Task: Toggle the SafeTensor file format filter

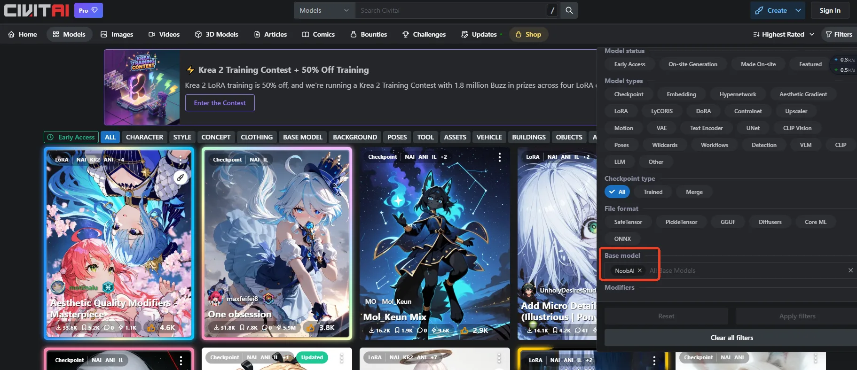Action: coord(628,222)
